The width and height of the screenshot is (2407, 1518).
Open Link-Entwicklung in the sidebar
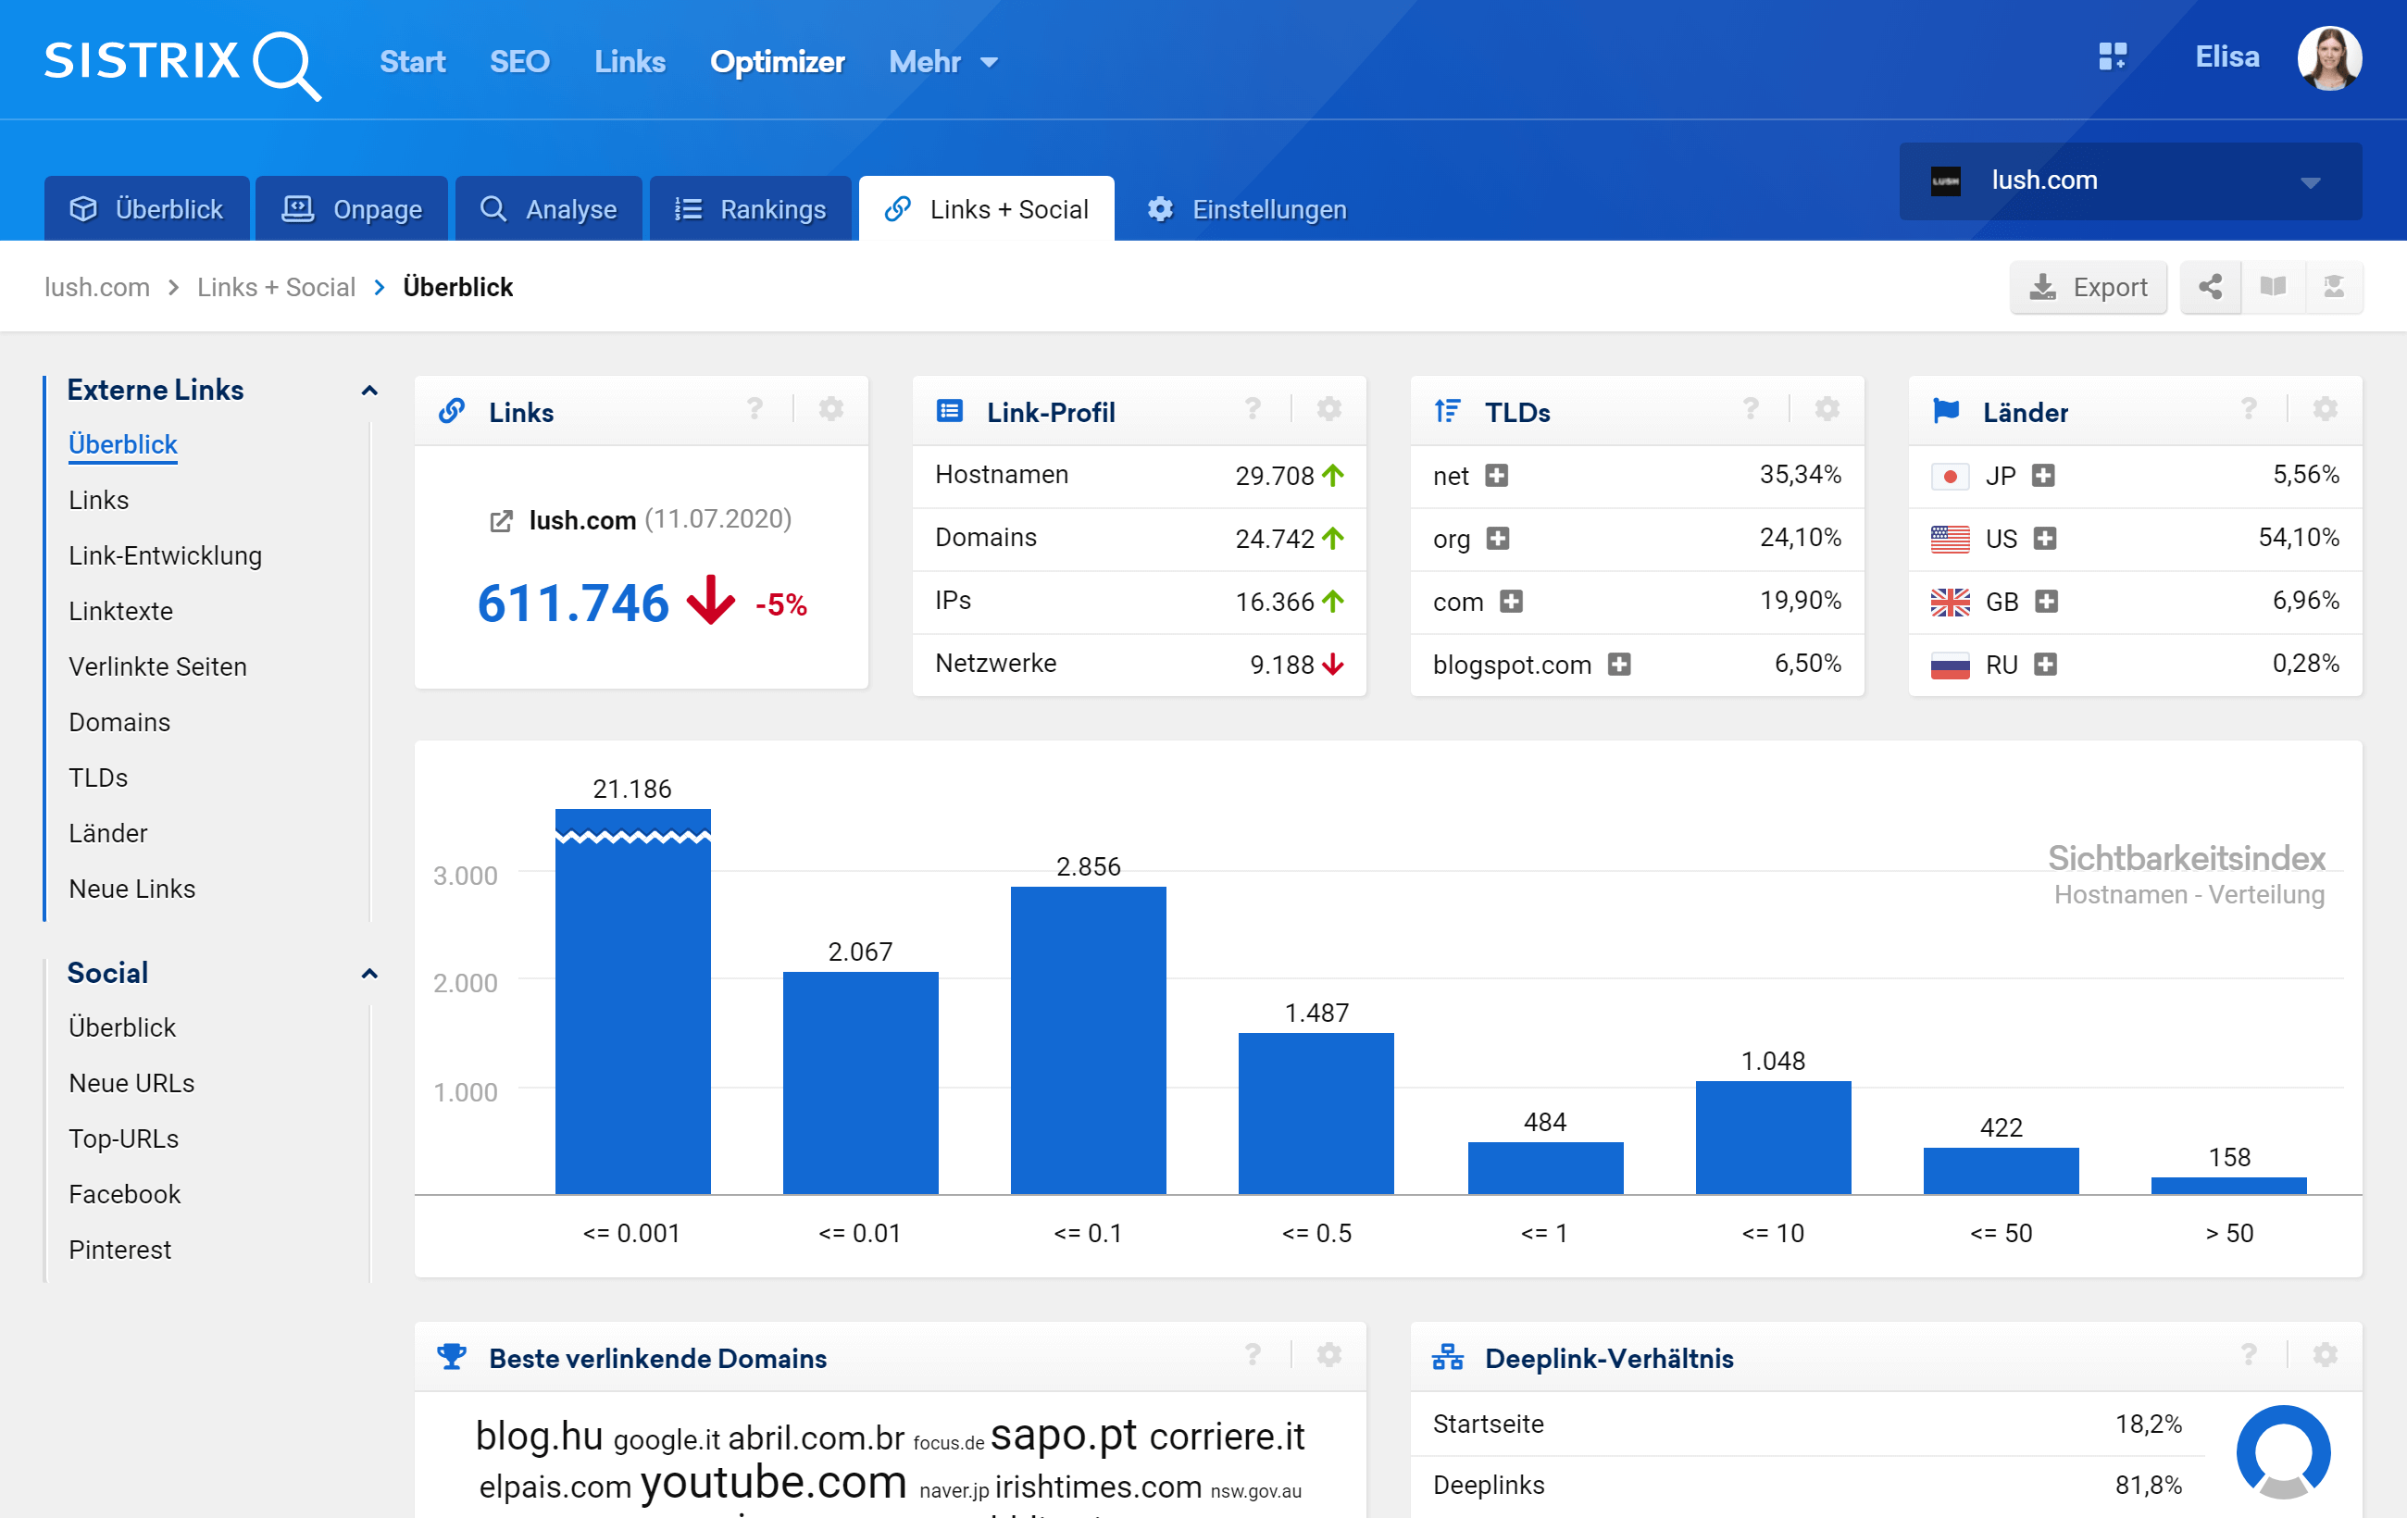[165, 555]
